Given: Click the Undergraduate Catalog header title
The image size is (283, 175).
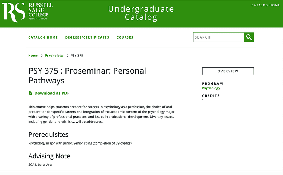Looking at the screenshot, I should click(141, 13).
